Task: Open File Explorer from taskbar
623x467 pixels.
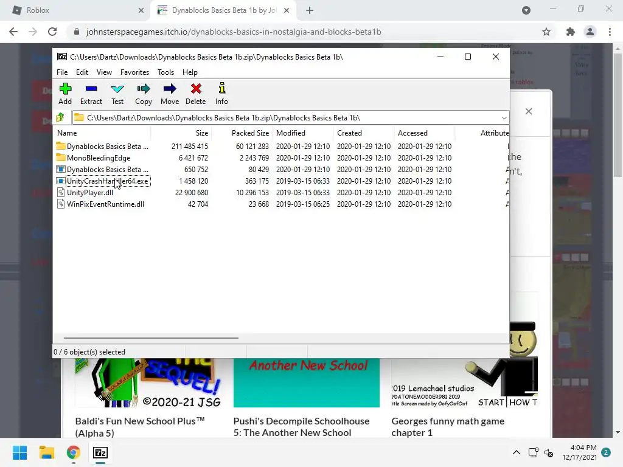Action: (x=46, y=452)
